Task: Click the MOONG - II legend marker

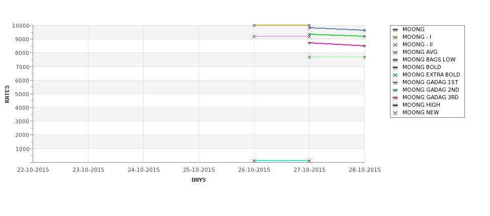Action: click(395, 45)
